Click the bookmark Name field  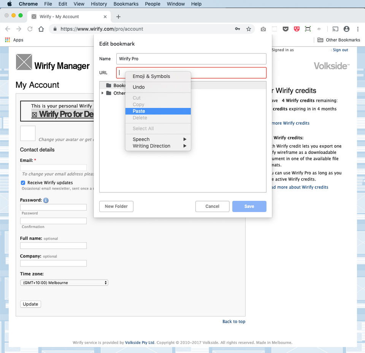coord(191,59)
